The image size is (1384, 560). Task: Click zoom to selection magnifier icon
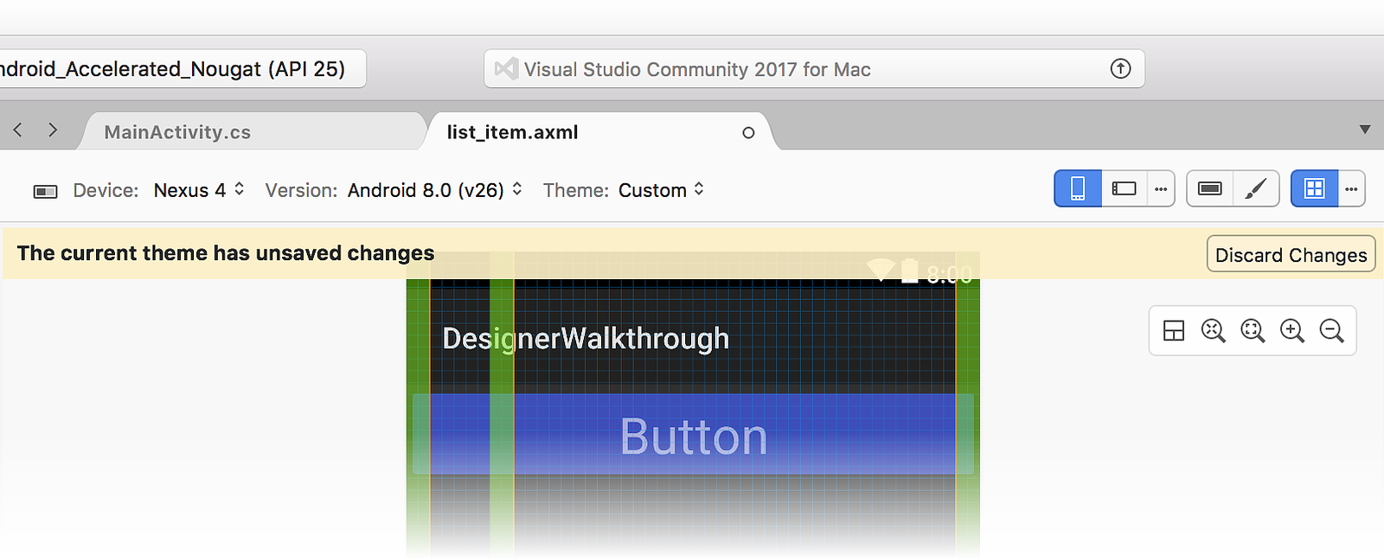click(x=1253, y=331)
